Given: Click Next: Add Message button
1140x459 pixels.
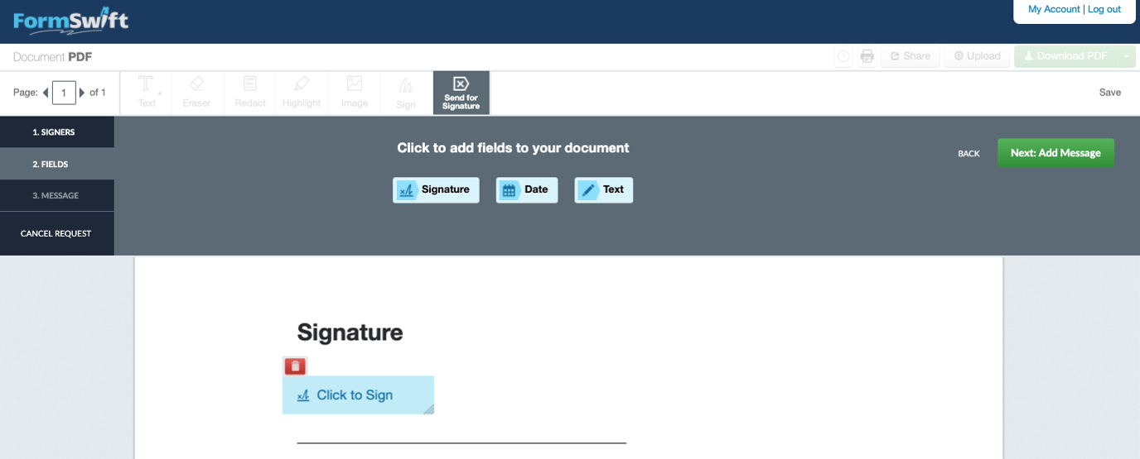Looking at the screenshot, I should (1055, 153).
